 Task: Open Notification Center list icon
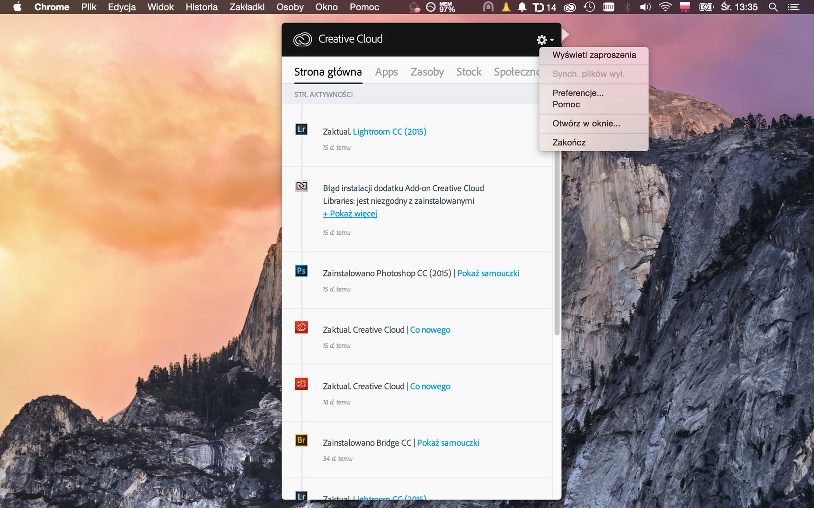[x=793, y=7]
